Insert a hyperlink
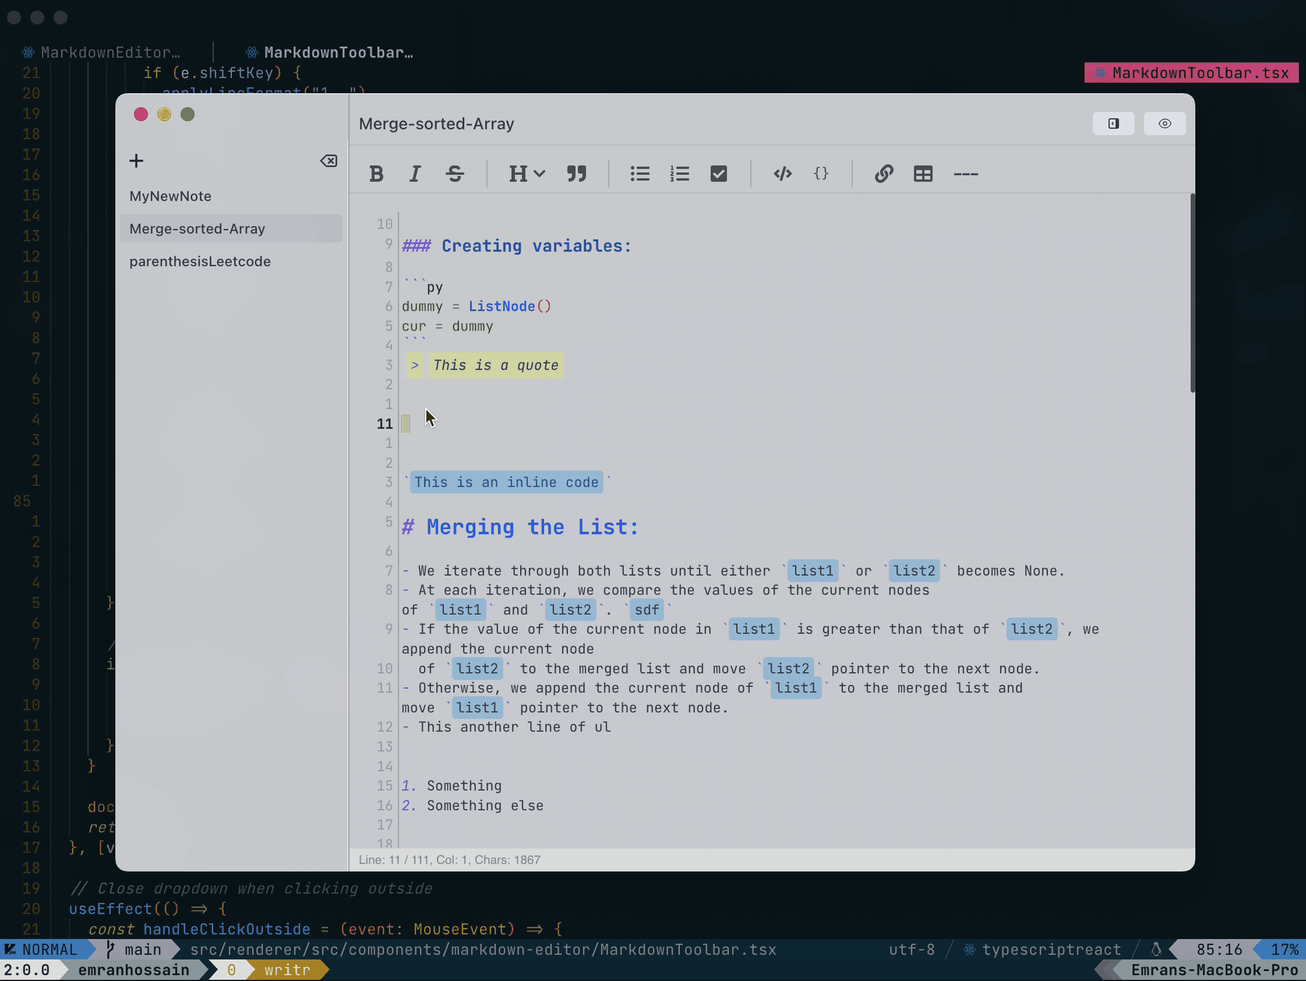 point(884,174)
